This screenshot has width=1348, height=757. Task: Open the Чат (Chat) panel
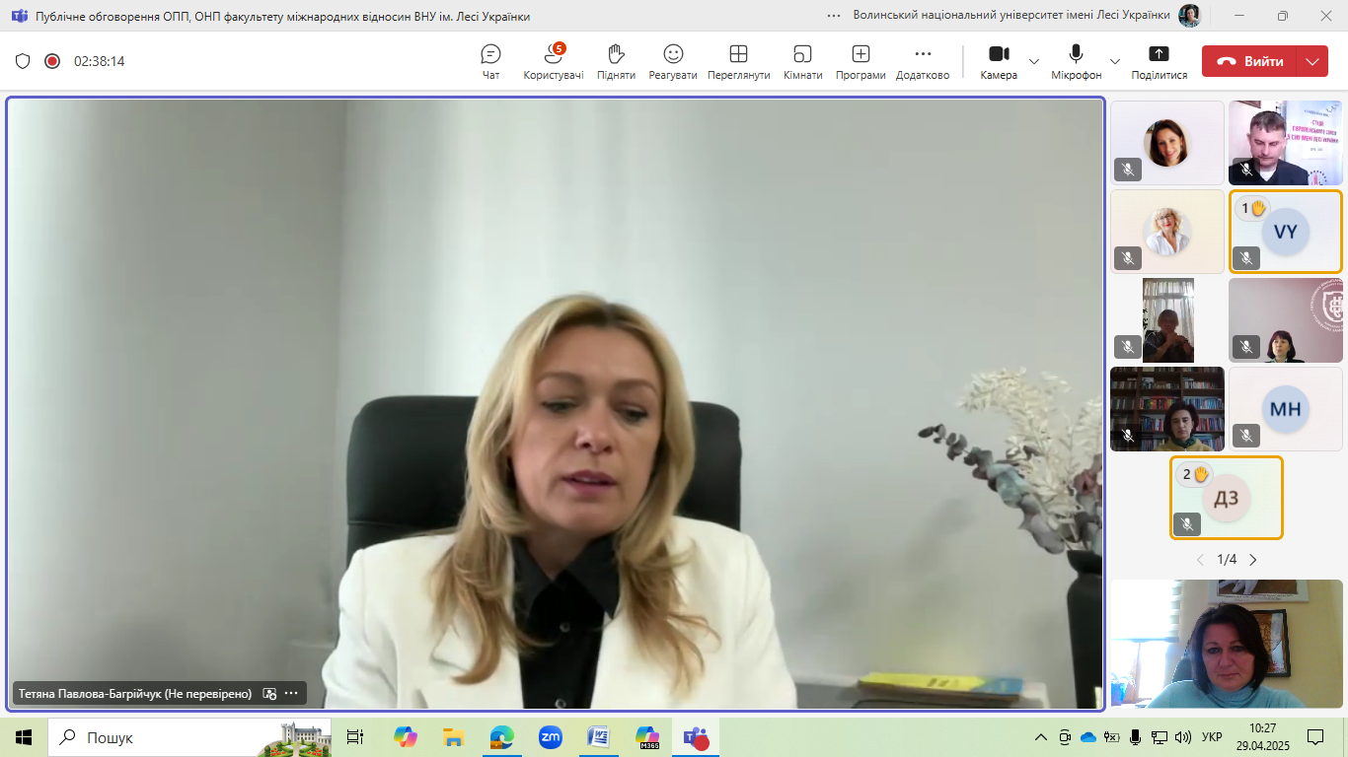click(x=490, y=61)
